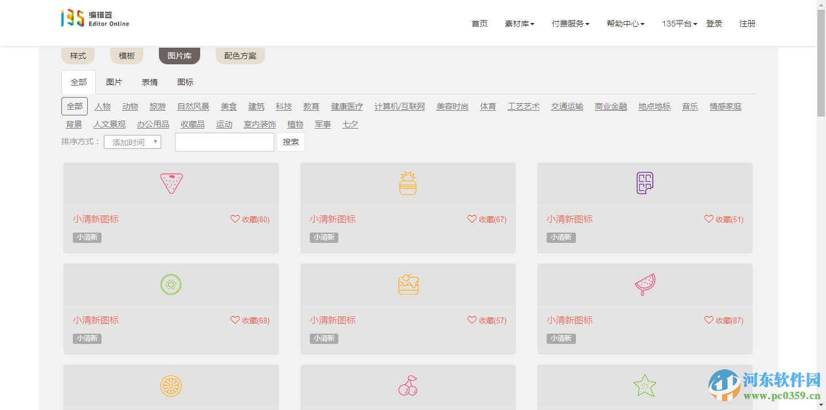The height and width of the screenshot is (410, 826).
Task: Click the green kiwi slice icon
Action: point(171,284)
